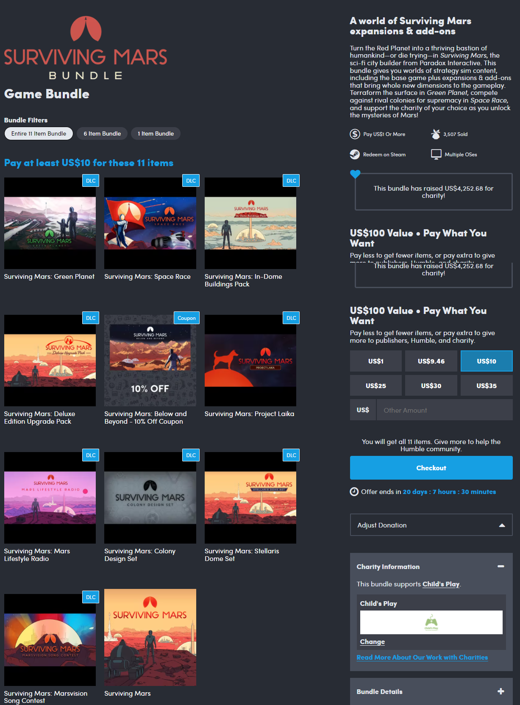Open Surviving Mars: Green Planet thumbnail

50,223
